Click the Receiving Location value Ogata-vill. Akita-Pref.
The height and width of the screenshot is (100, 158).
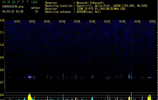point(94,6)
